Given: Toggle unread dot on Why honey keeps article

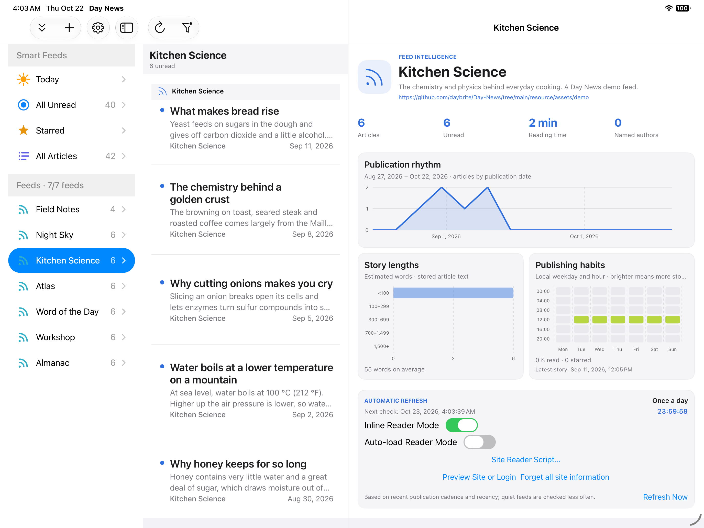Looking at the screenshot, I should click(x=162, y=463).
